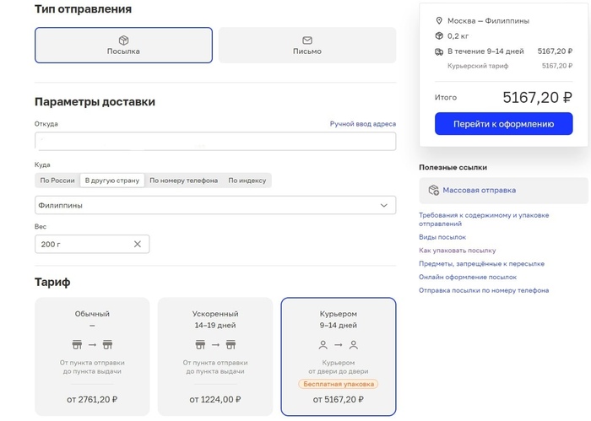Click the Ручной ввод адреса link
The width and height of the screenshot is (591, 421).
(x=362, y=124)
